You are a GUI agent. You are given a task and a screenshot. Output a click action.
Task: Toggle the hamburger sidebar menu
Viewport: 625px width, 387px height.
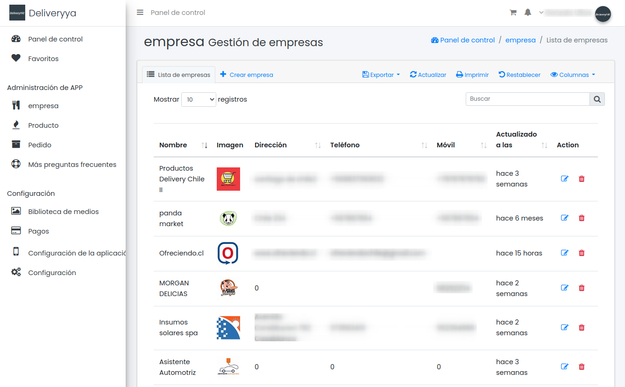(x=140, y=13)
